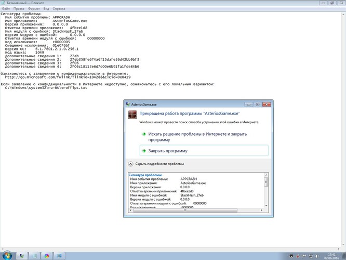This screenshot has height=260, width=346.
Task: Click '27eb358fe674a6f15dafe56d42bb9bf3' hash in Notepad
Action: [x=104, y=59]
